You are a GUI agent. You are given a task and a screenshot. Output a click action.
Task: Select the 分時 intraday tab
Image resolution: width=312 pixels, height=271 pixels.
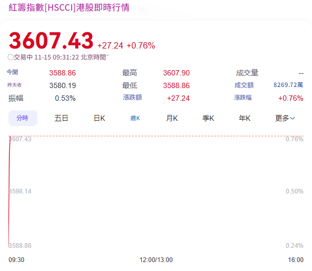[x=23, y=118]
